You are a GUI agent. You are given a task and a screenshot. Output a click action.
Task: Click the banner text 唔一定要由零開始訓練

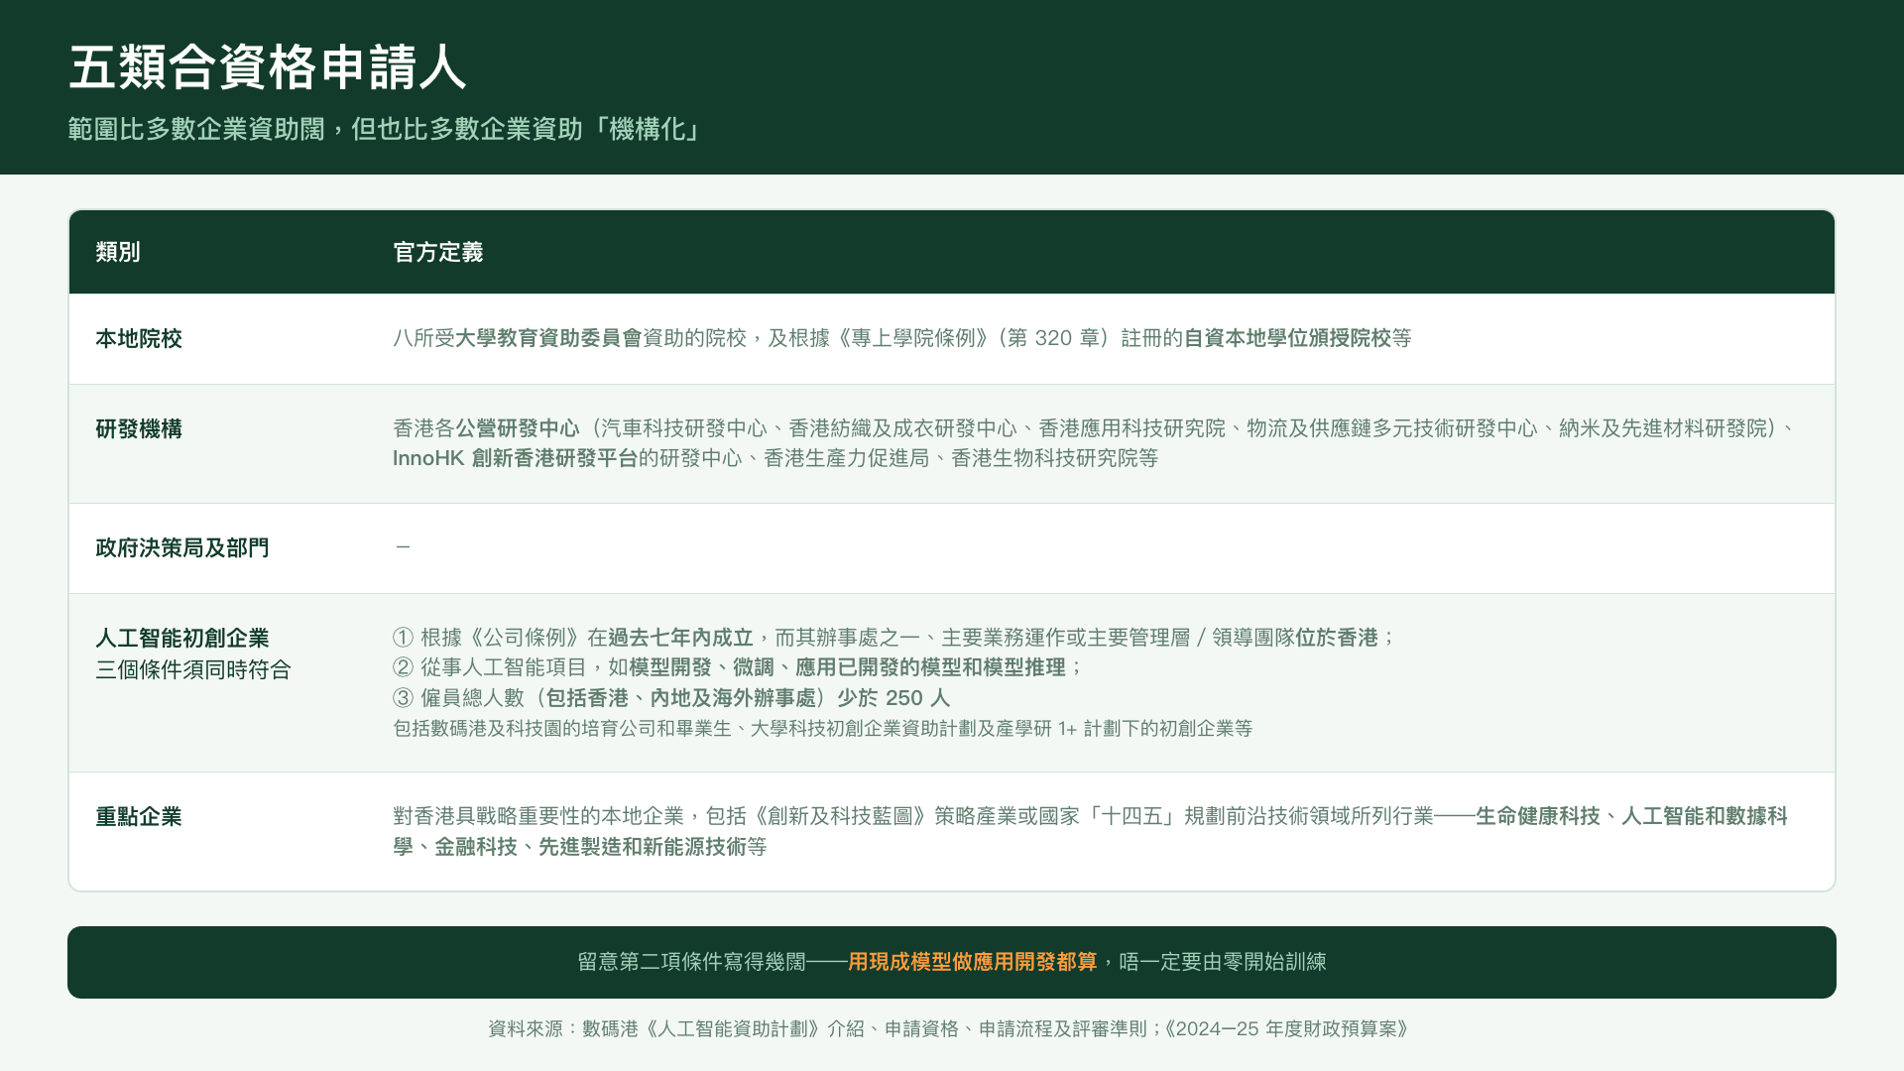1223,962
